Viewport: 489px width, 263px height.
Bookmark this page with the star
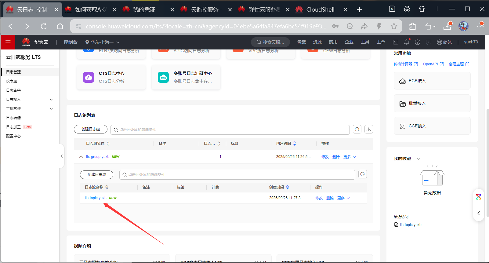tap(394, 26)
